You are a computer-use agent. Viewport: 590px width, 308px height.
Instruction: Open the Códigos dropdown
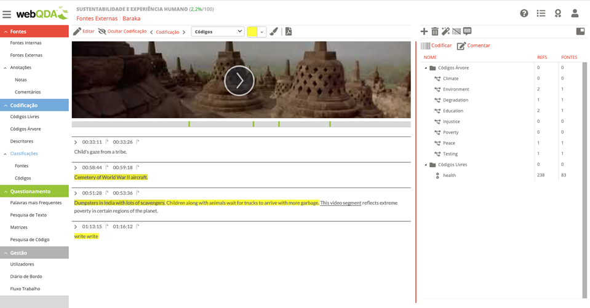tap(218, 31)
